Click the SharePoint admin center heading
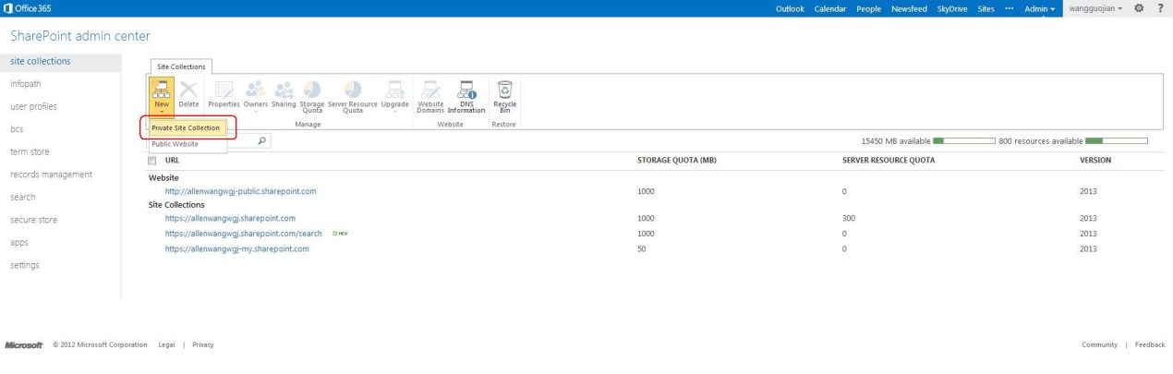This screenshot has height=374, width=1173. click(x=79, y=35)
